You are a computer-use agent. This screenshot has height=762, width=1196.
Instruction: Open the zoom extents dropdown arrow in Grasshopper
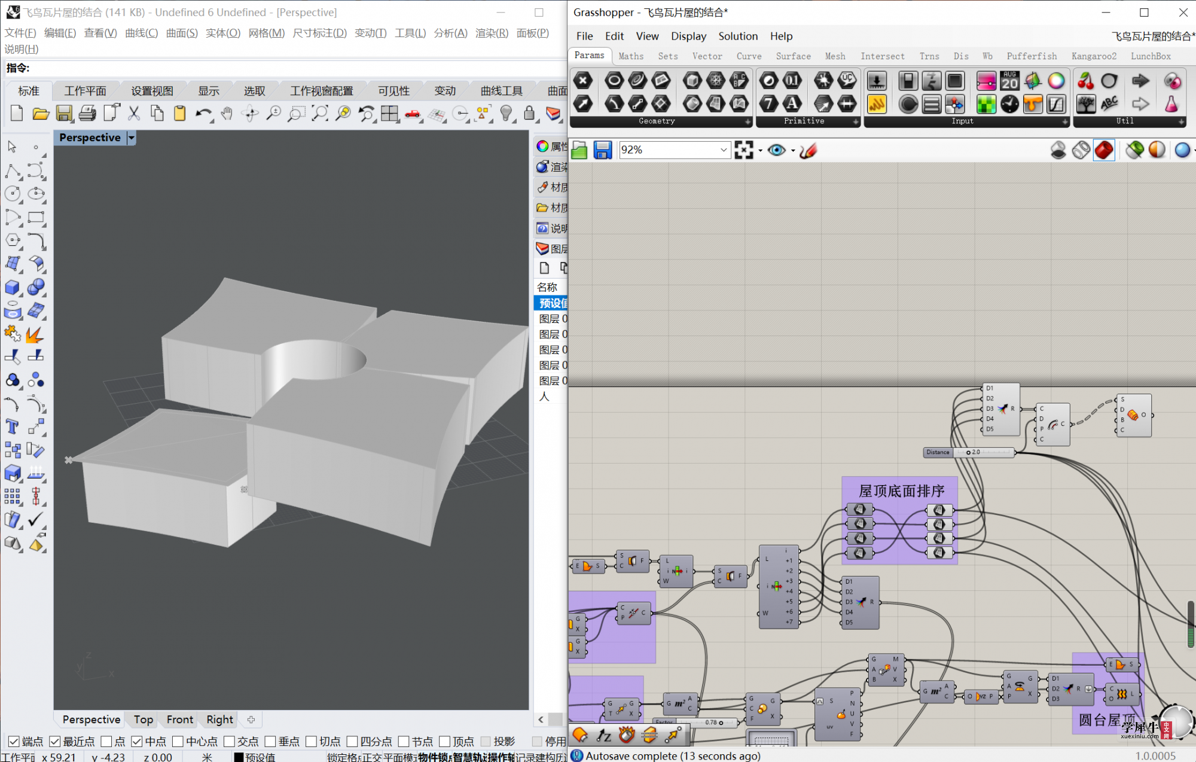pos(761,150)
